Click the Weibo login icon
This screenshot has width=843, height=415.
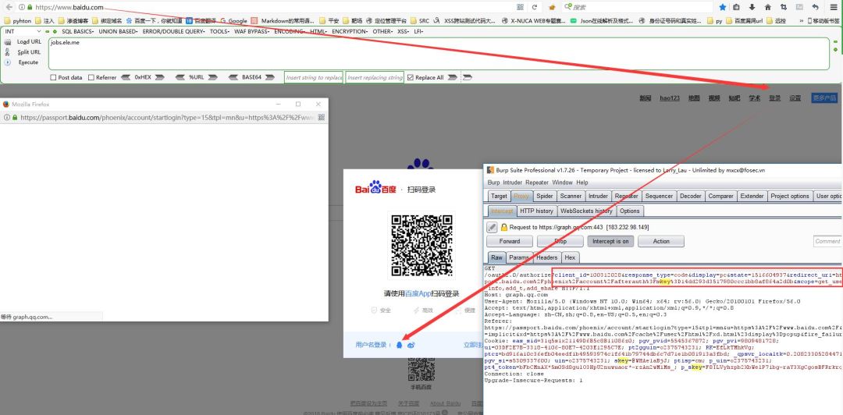point(411,345)
